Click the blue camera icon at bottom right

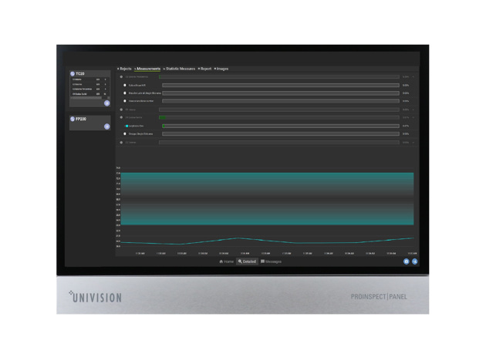tap(406, 261)
